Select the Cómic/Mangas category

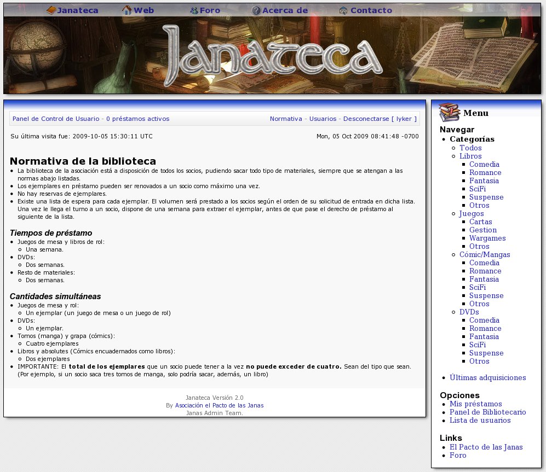coord(485,255)
